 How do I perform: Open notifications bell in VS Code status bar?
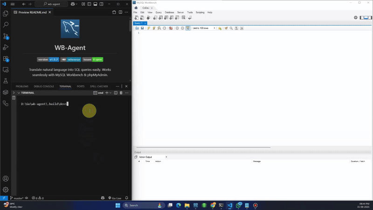coord(126,198)
